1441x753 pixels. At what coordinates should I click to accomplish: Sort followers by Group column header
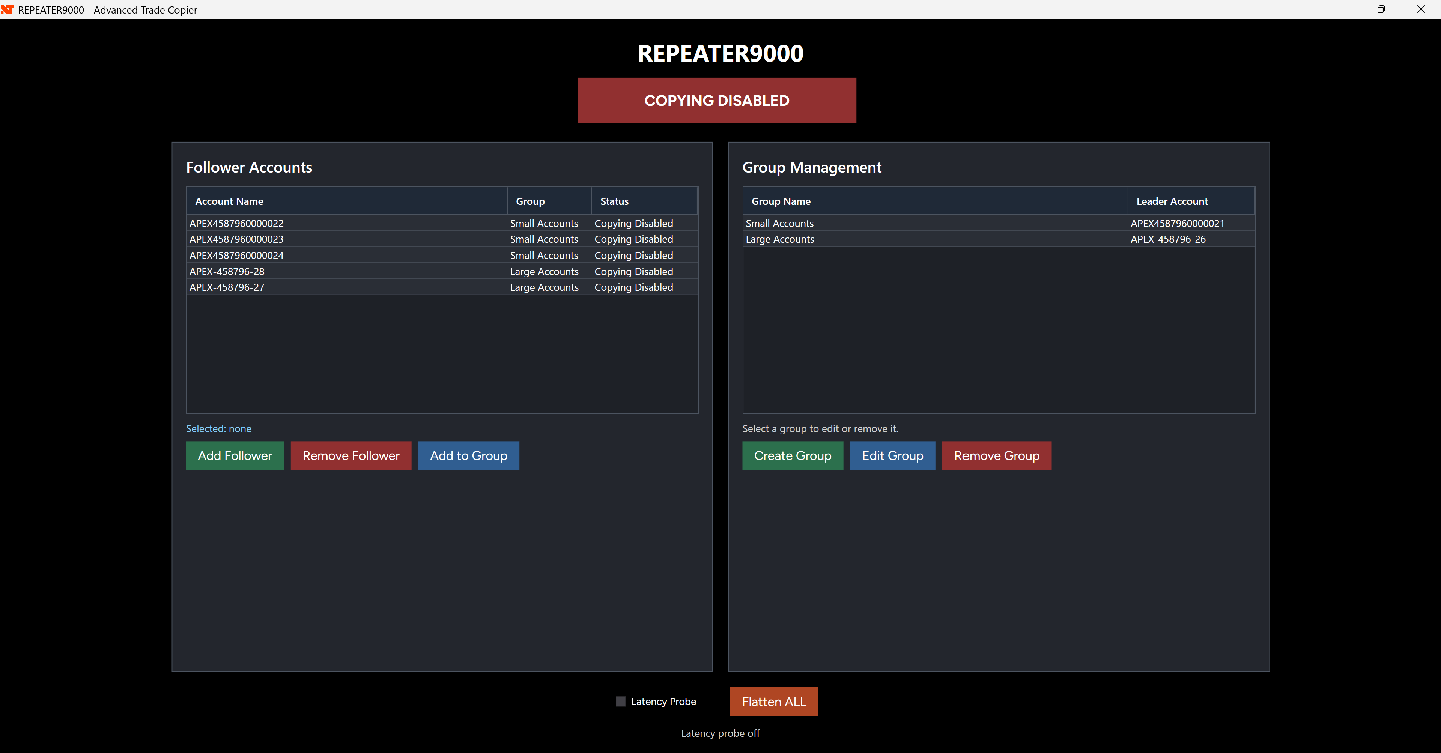pyautogui.click(x=549, y=201)
